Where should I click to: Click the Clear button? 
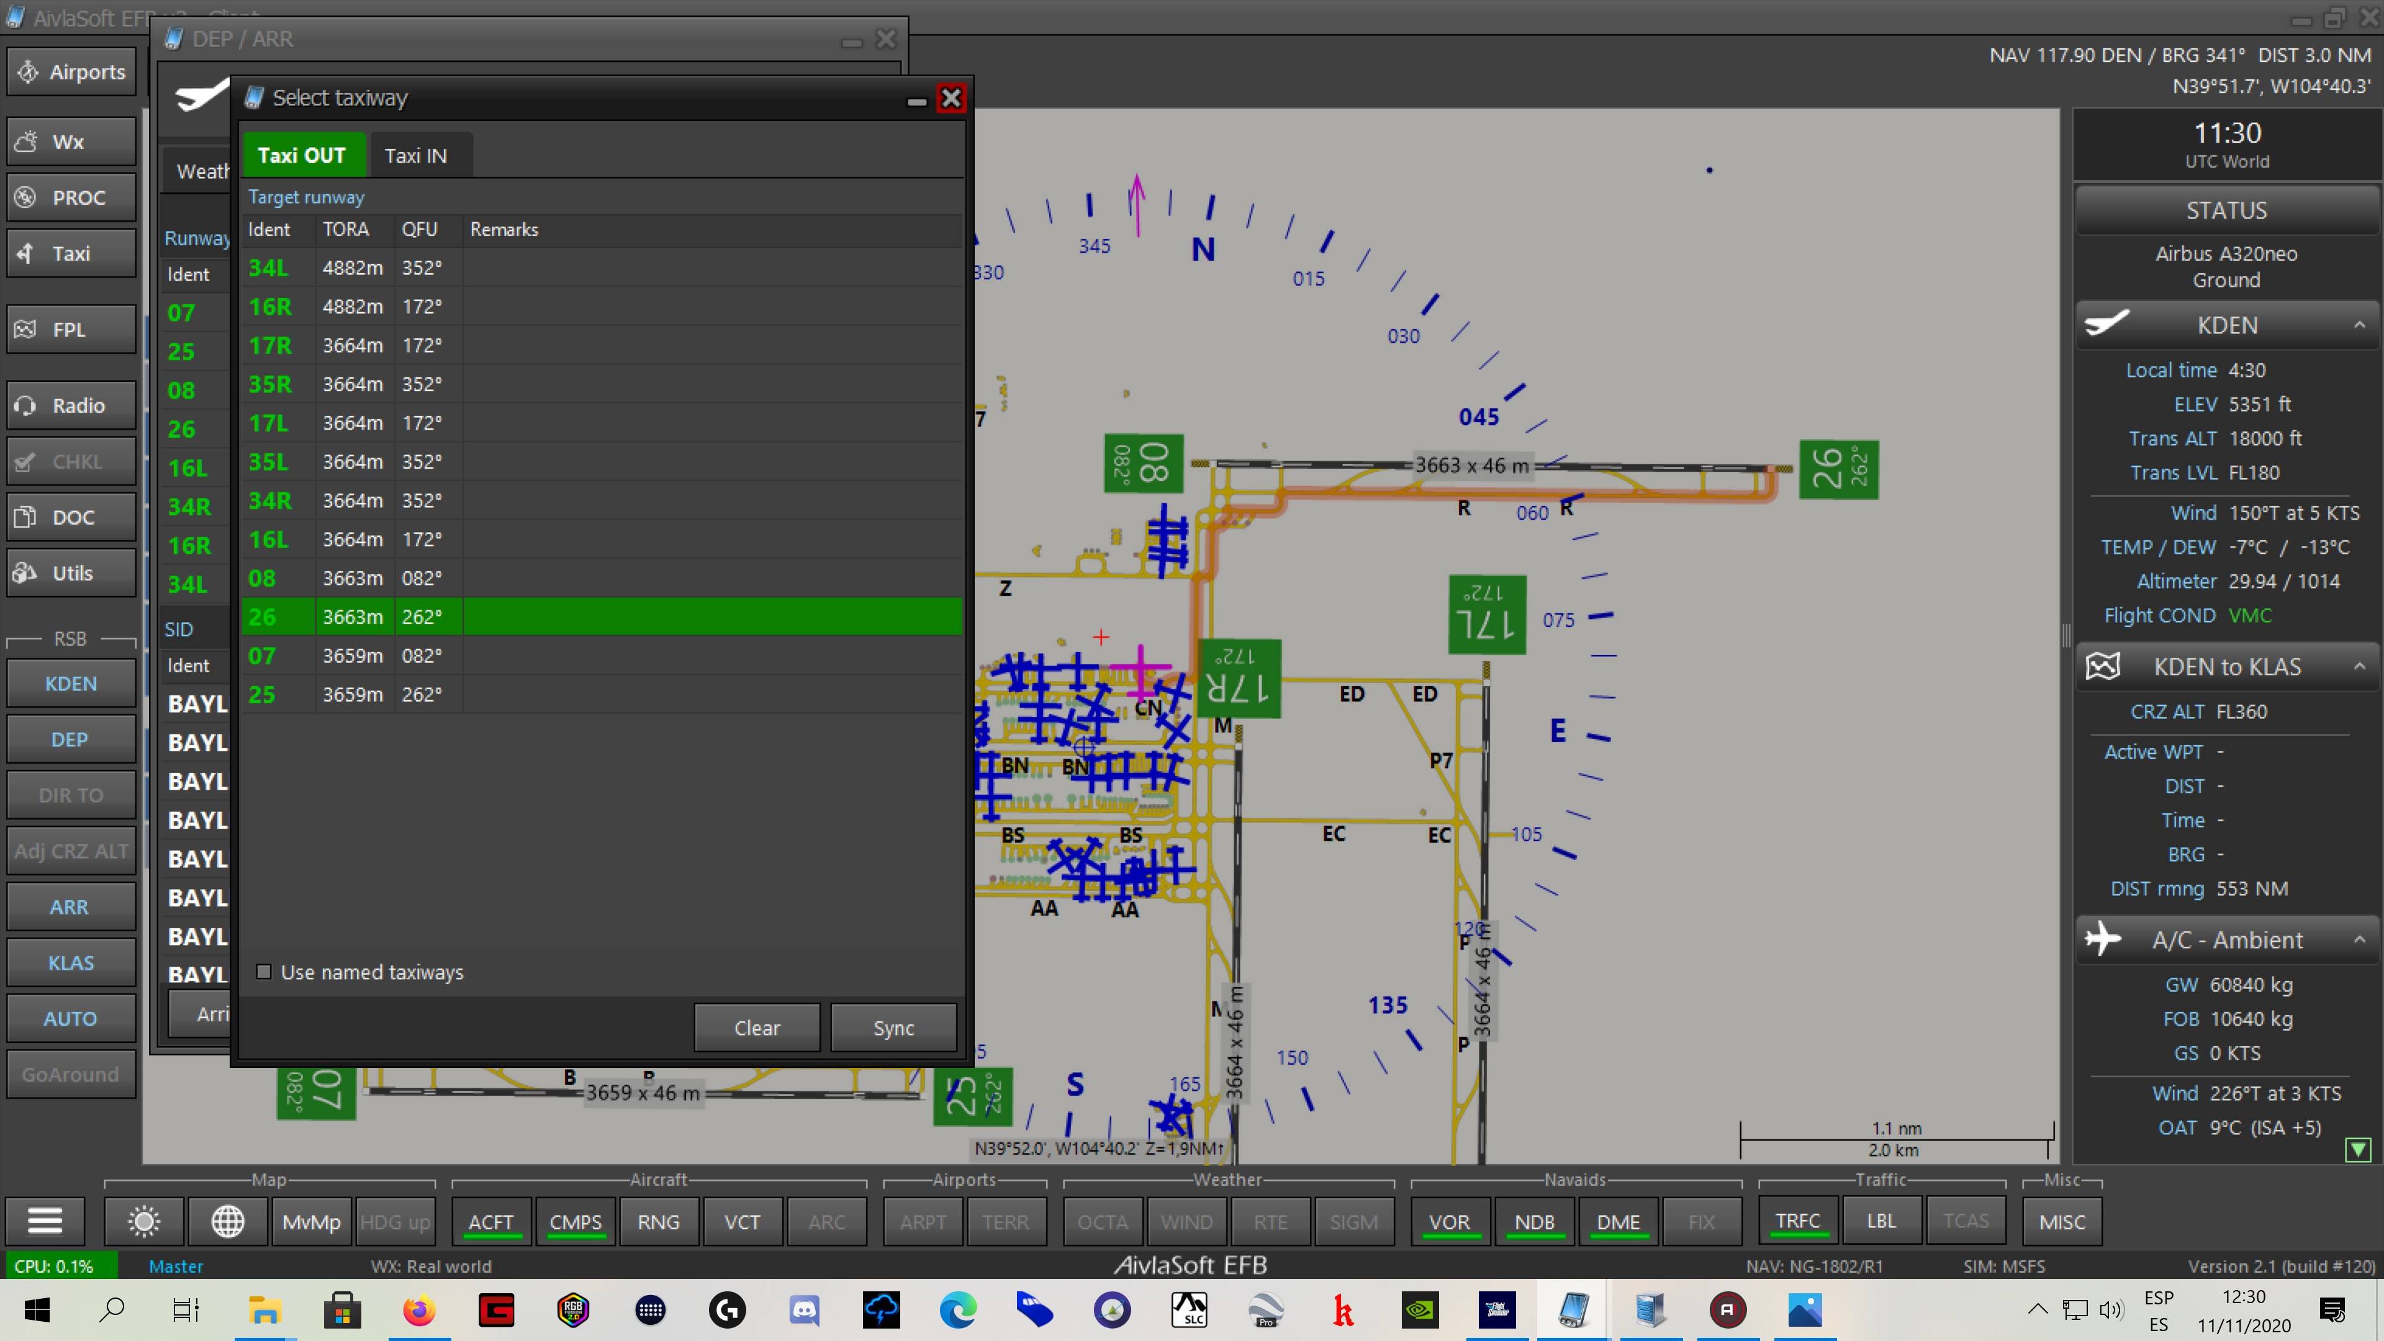(757, 1027)
